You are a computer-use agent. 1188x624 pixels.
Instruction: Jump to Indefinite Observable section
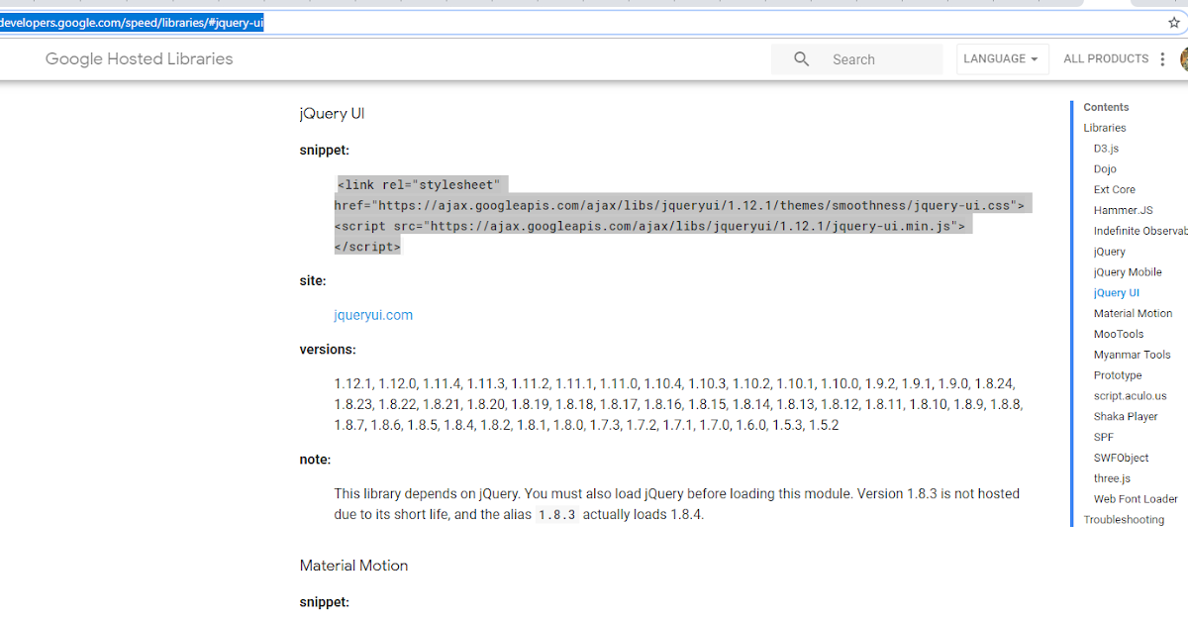click(1140, 231)
